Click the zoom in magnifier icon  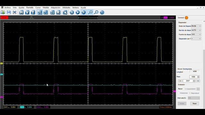[x=90, y=12]
